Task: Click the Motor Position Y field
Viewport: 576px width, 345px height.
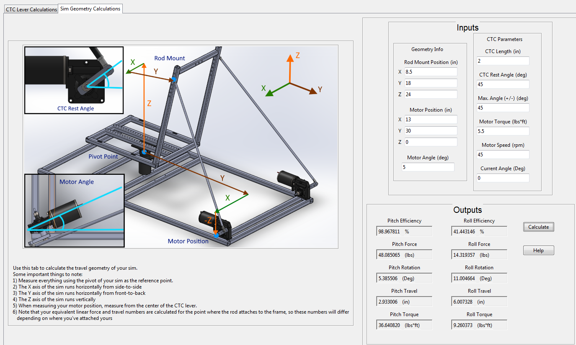Action: pos(431,130)
